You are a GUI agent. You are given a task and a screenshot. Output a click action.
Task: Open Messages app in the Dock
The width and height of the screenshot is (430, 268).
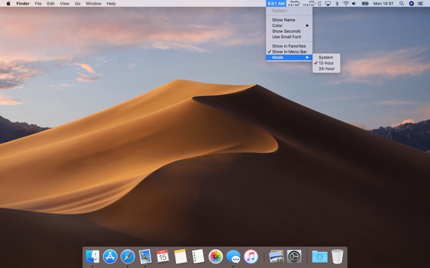233,257
